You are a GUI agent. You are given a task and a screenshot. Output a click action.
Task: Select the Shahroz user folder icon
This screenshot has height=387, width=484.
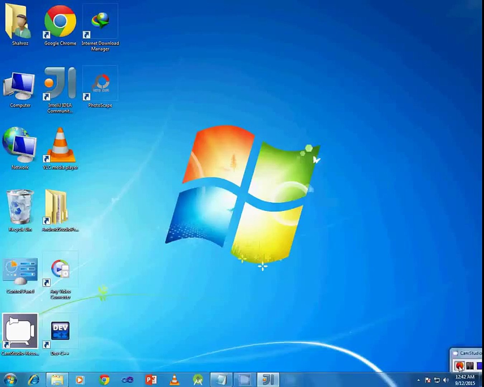[20, 25]
